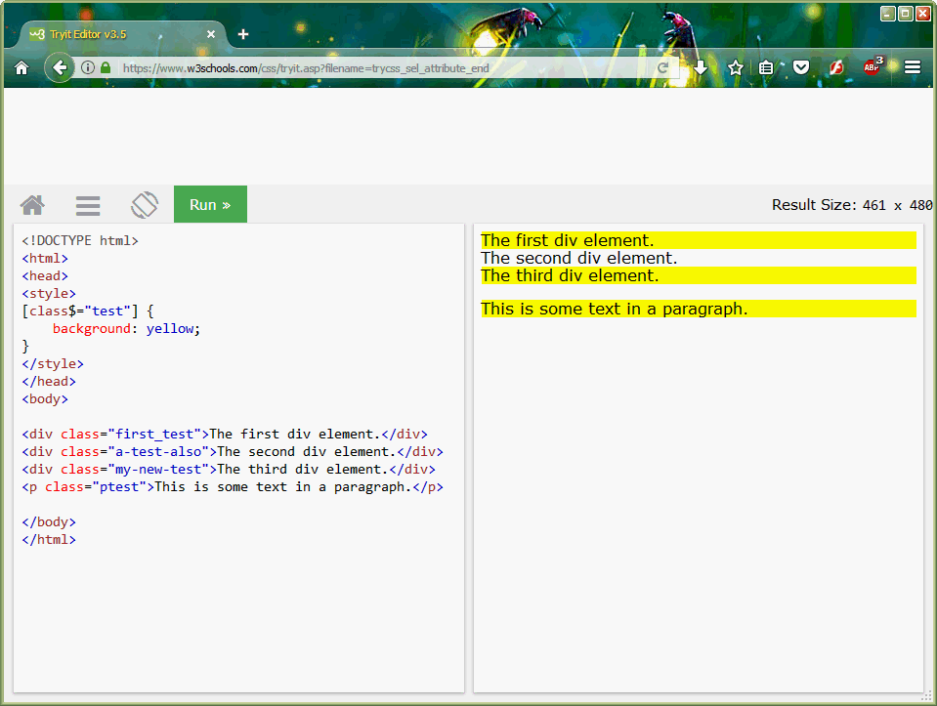Click the reading list clipboard icon

pyautogui.click(x=768, y=67)
